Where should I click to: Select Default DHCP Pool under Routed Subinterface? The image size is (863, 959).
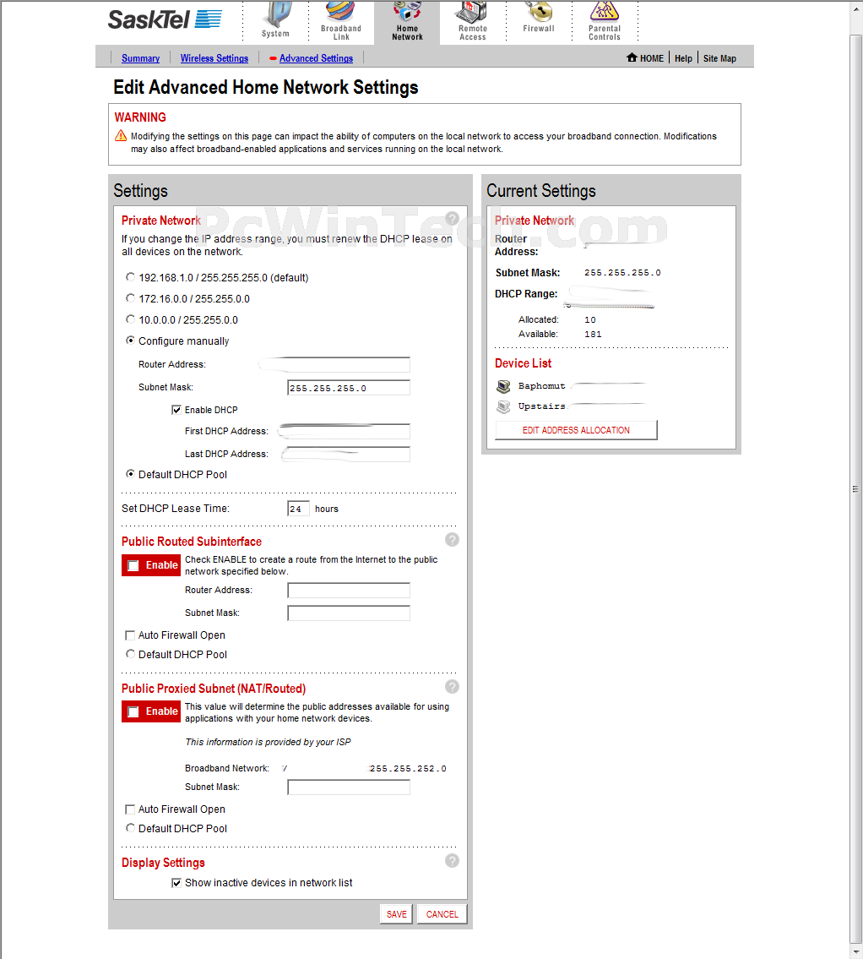pyautogui.click(x=130, y=654)
